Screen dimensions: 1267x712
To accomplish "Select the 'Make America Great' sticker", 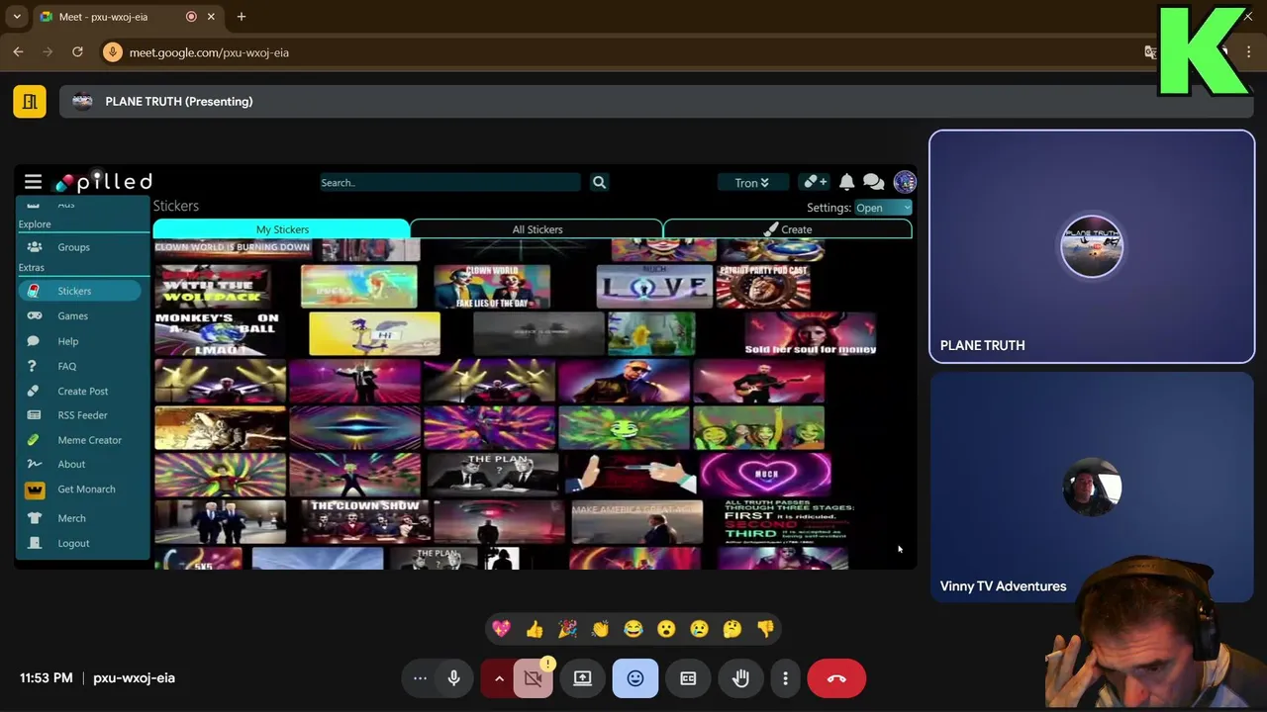I will coord(636,521).
